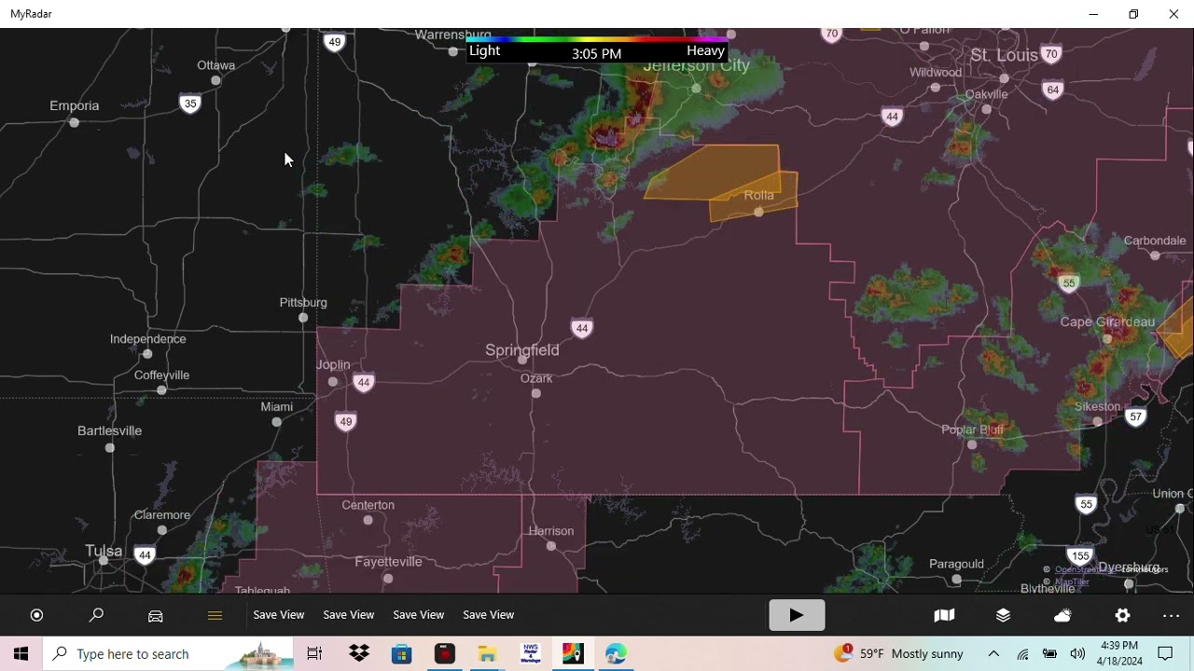Click the Interstate 64 shield near St. Louis

(1053, 89)
